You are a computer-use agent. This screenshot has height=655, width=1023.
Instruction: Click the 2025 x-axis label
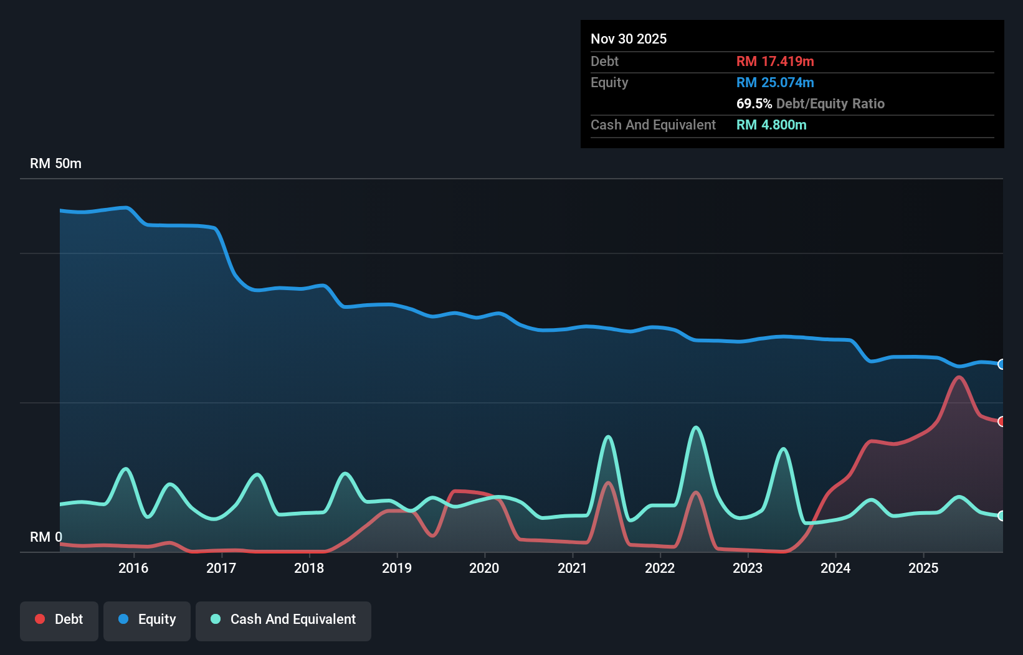(923, 568)
